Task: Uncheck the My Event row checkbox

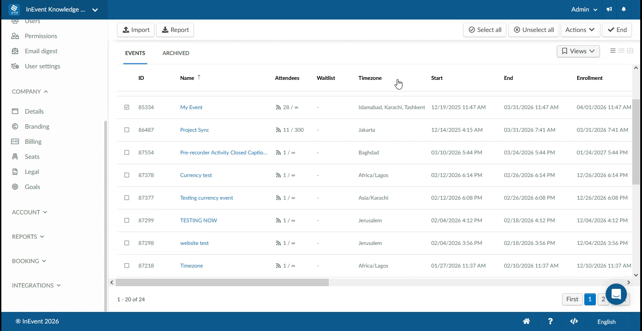Action: point(127,107)
